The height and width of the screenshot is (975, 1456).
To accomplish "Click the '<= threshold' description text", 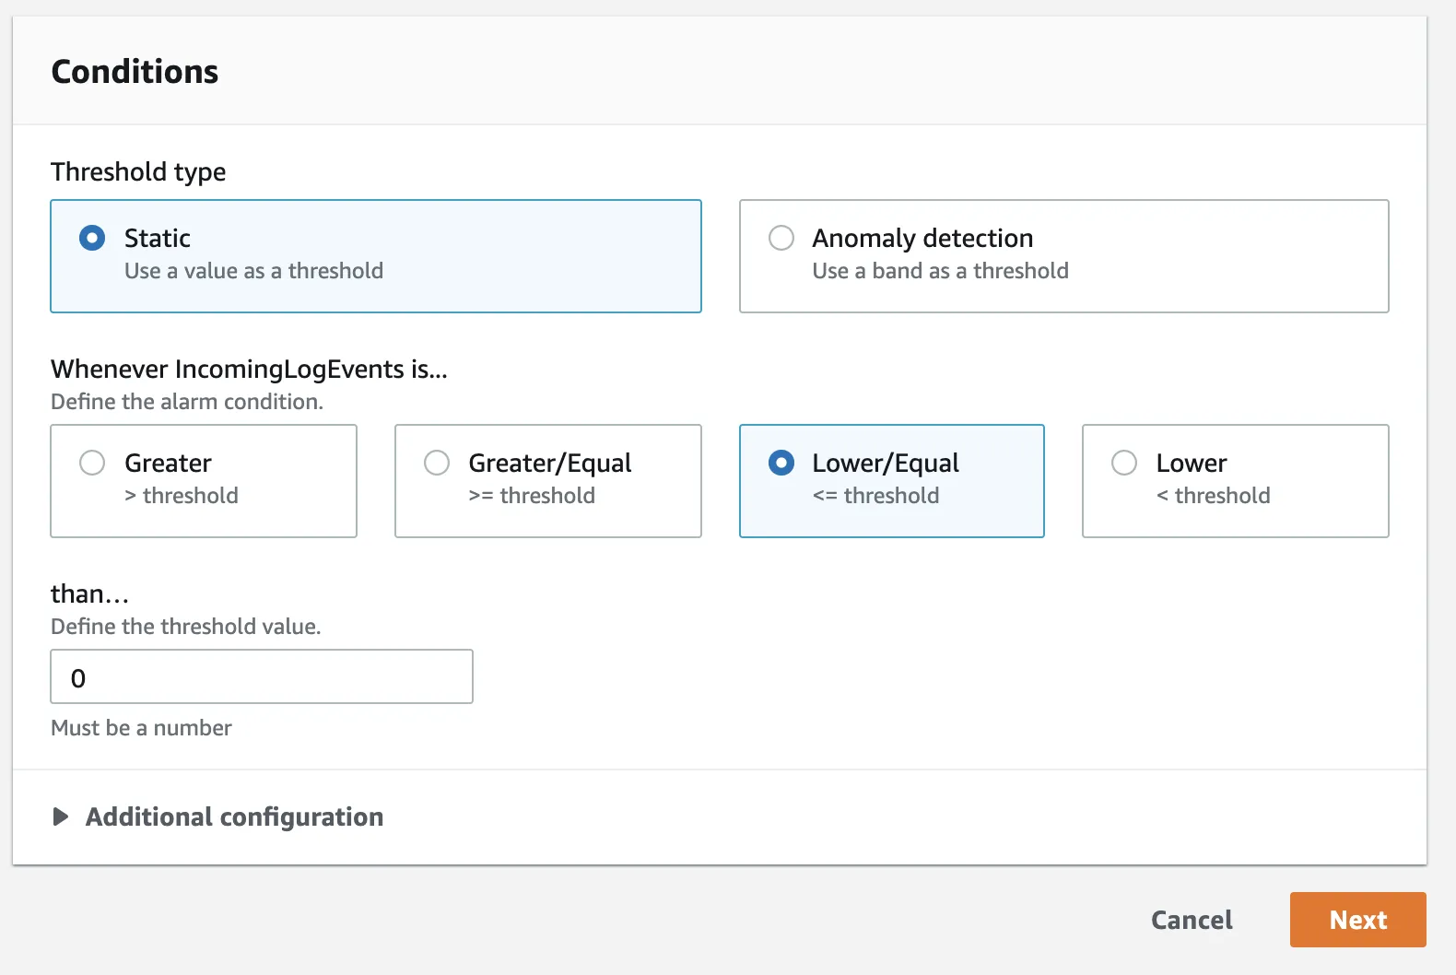I will point(875,496).
